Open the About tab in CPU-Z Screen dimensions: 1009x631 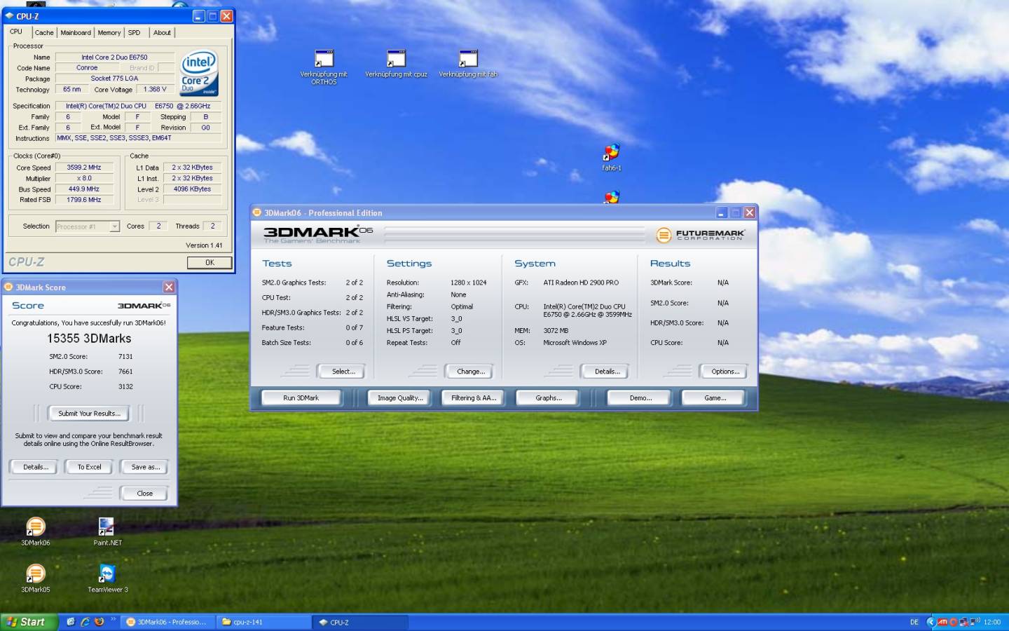point(162,32)
